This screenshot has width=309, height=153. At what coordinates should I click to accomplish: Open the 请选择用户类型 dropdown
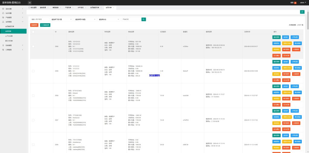tap(85, 19)
